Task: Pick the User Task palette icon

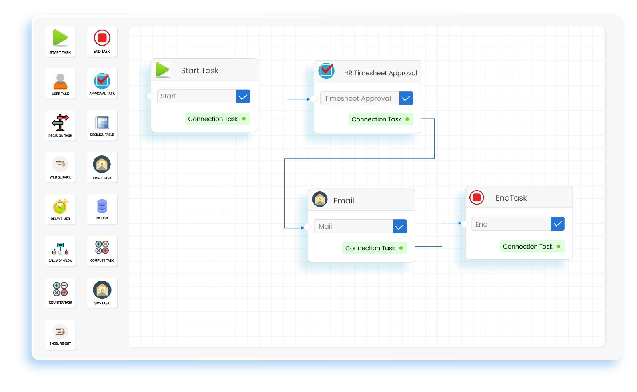Action: [x=60, y=82]
